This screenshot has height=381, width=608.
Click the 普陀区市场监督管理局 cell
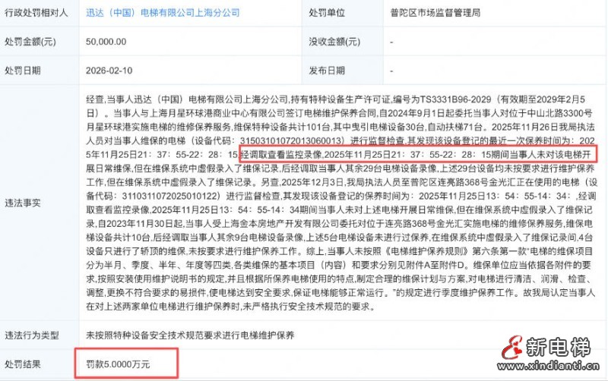[435, 13]
